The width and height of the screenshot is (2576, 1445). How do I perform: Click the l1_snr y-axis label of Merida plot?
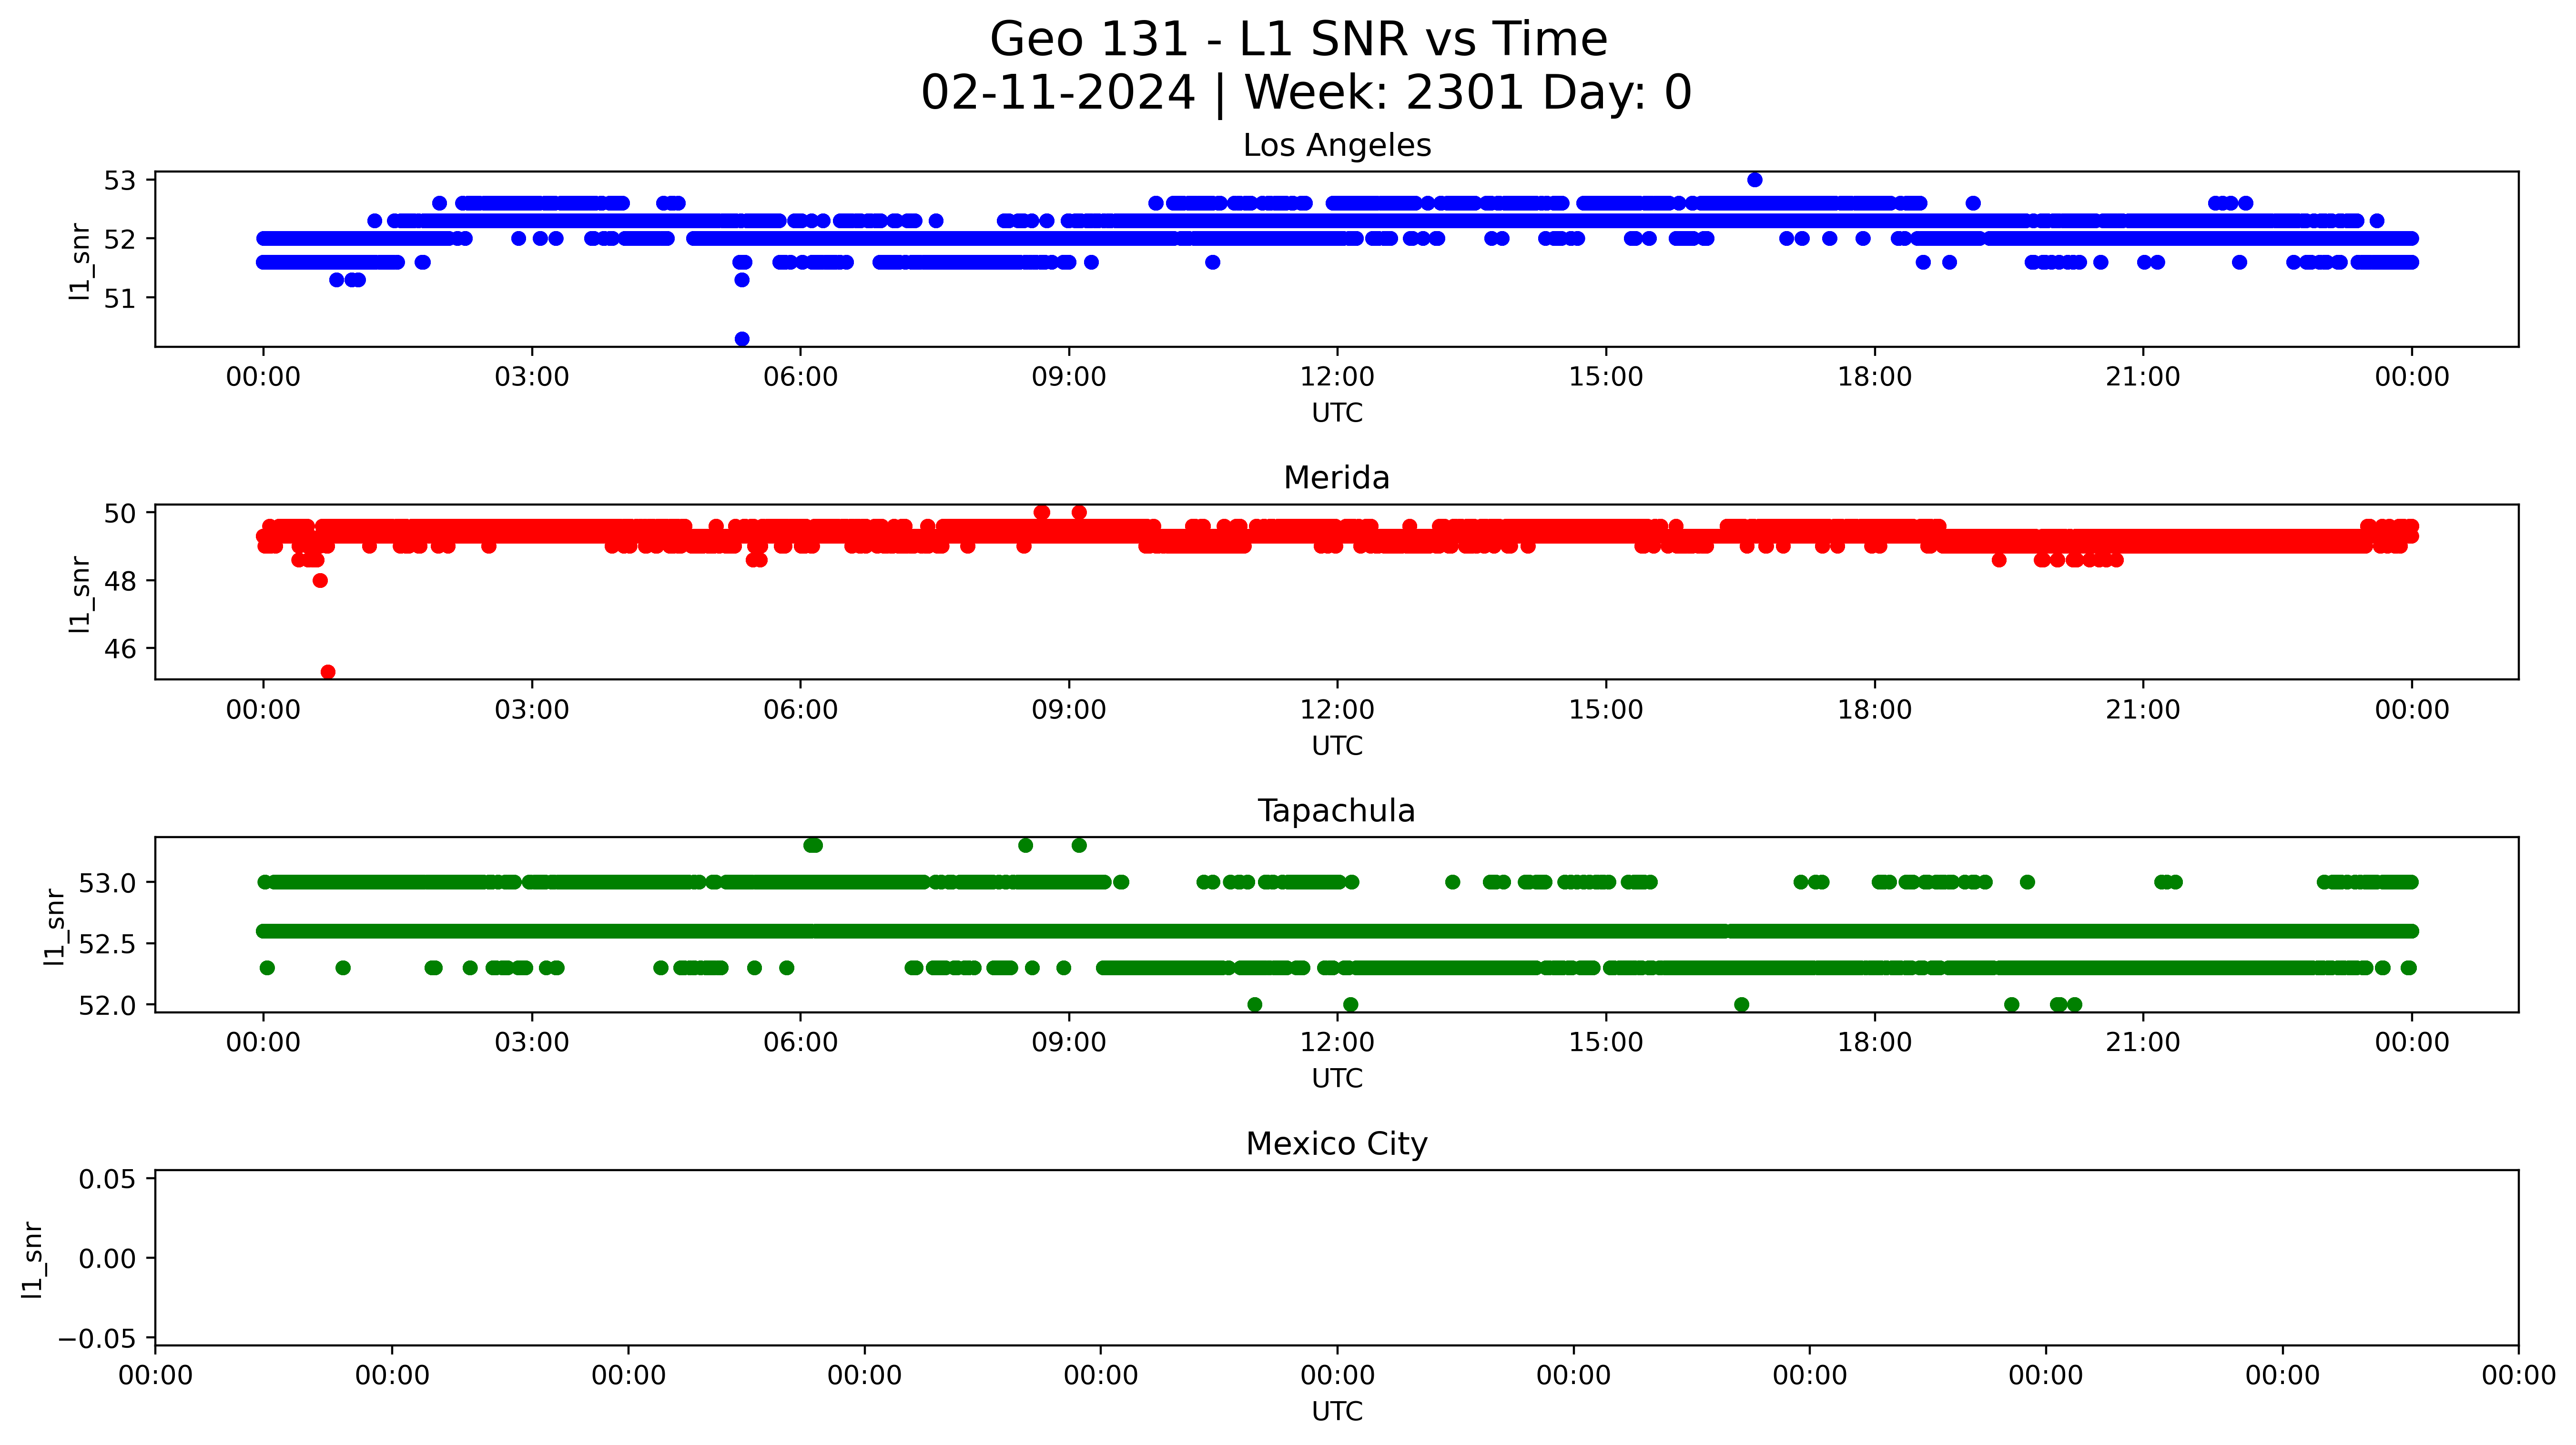(80, 594)
